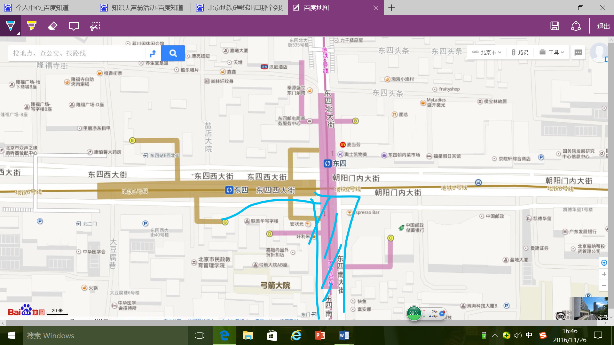
Task: Expand the 北京市 city dropdown
Action: tap(487, 52)
